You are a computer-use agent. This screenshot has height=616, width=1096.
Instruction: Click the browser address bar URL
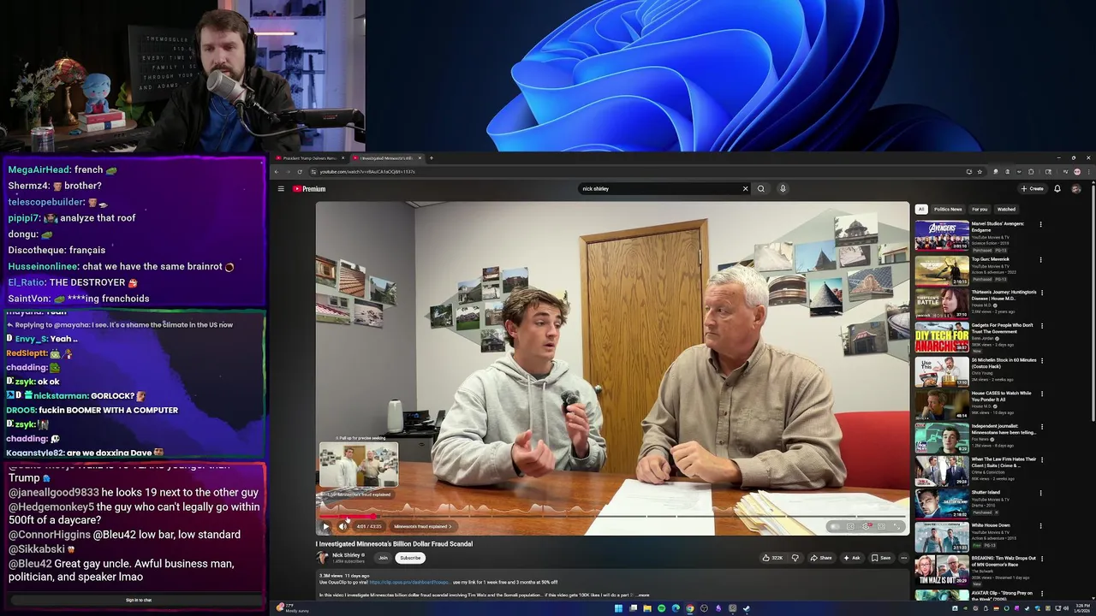coord(367,172)
